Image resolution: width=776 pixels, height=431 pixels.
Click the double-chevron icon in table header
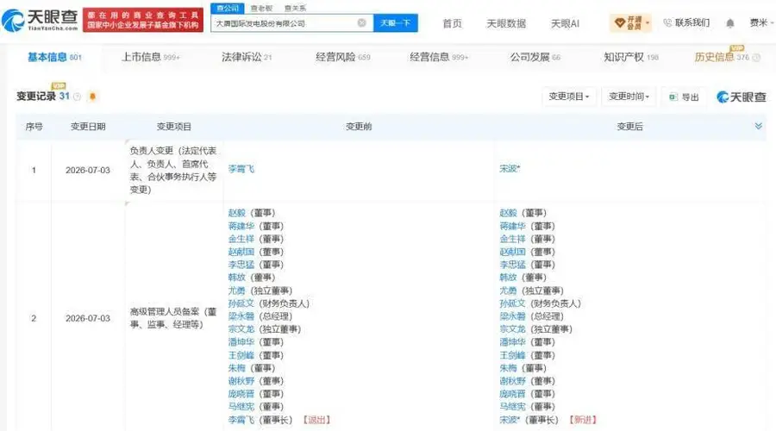(x=758, y=126)
